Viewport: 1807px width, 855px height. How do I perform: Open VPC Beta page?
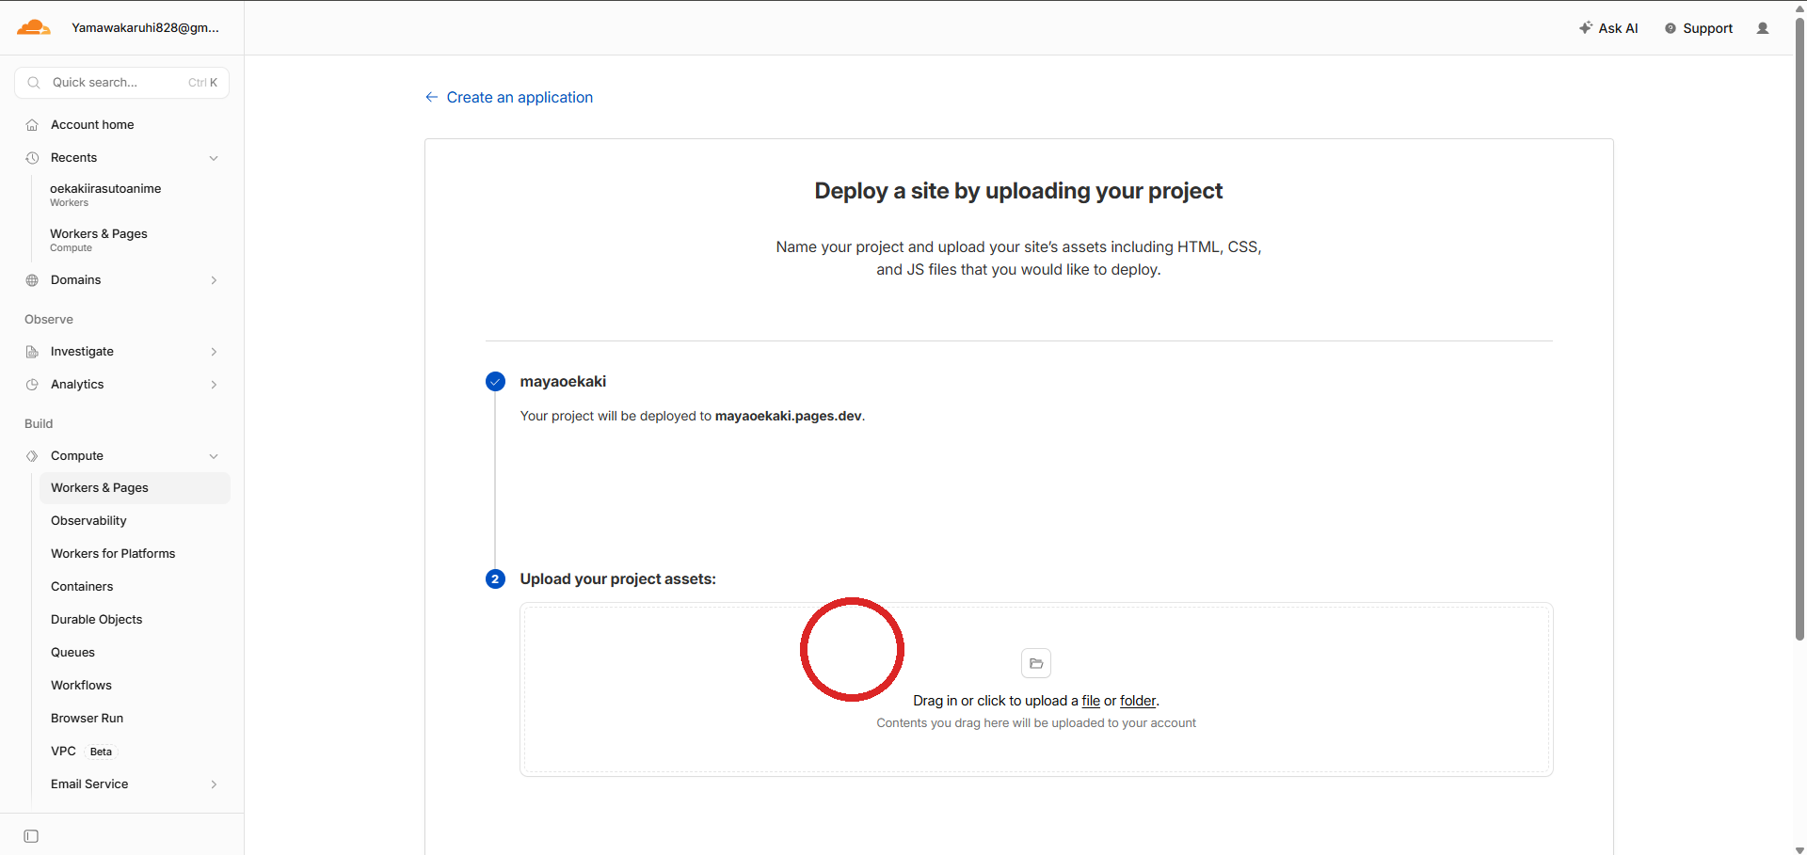[x=82, y=752]
